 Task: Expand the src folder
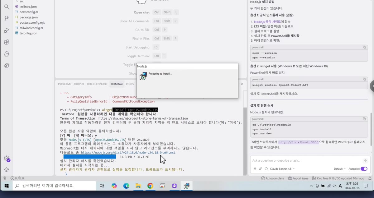(21, 1)
